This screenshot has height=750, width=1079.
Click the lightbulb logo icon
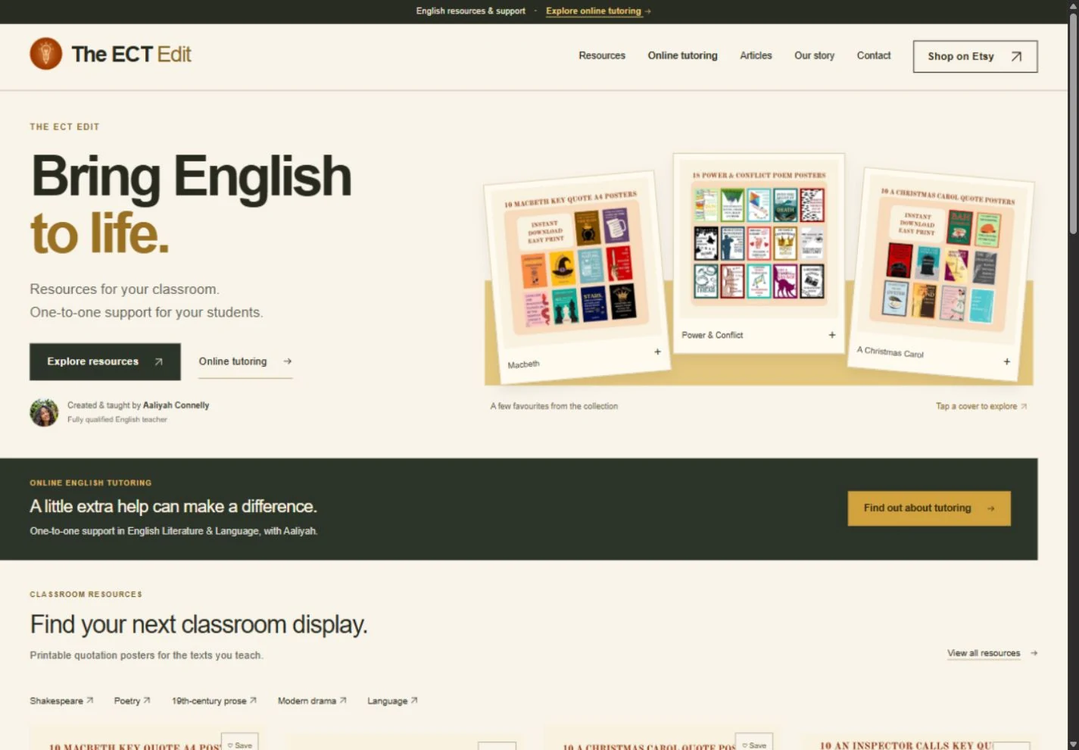coord(45,54)
